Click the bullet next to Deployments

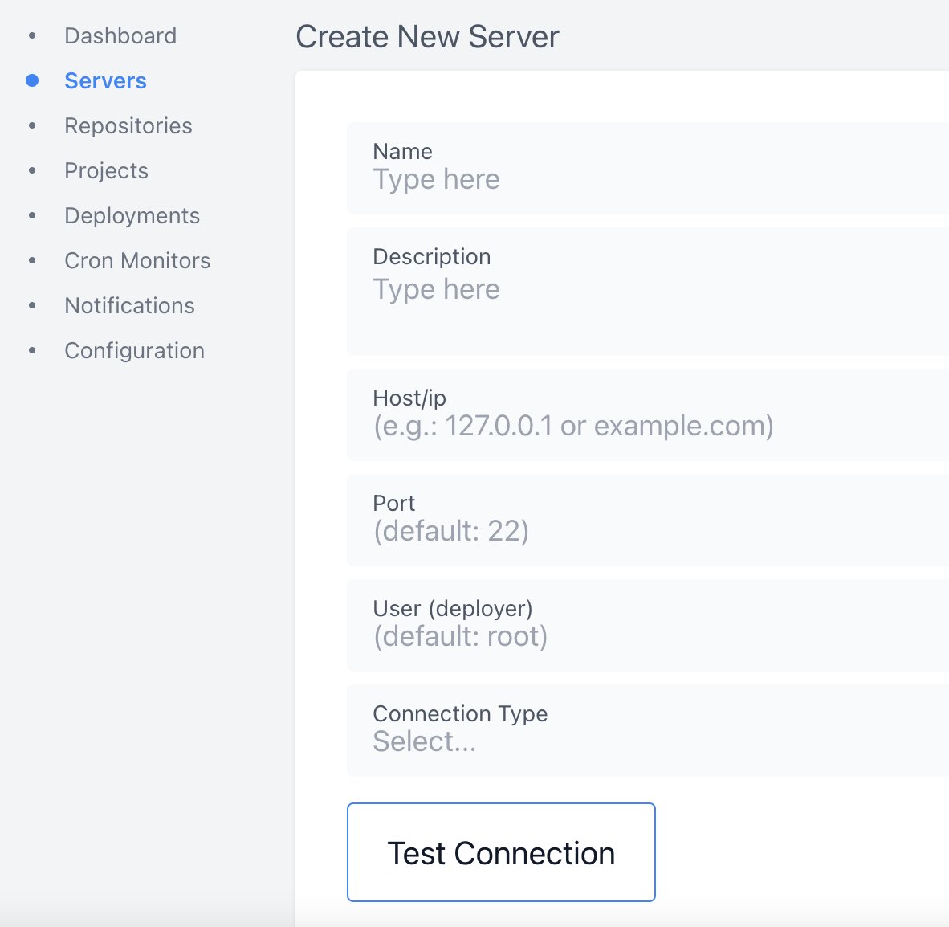tap(32, 215)
